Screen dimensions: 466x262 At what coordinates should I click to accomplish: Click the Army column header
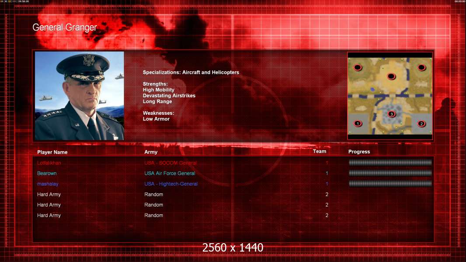151,152
